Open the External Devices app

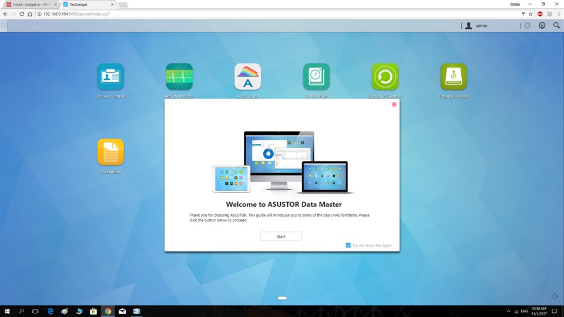pyautogui.click(x=454, y=77)
